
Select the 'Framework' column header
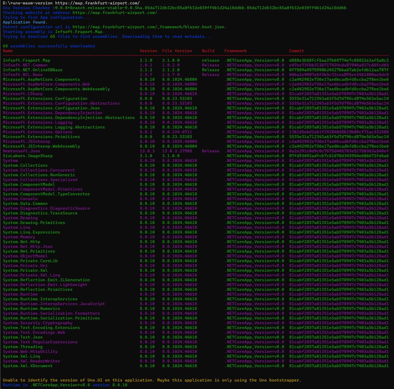[236, 51]
